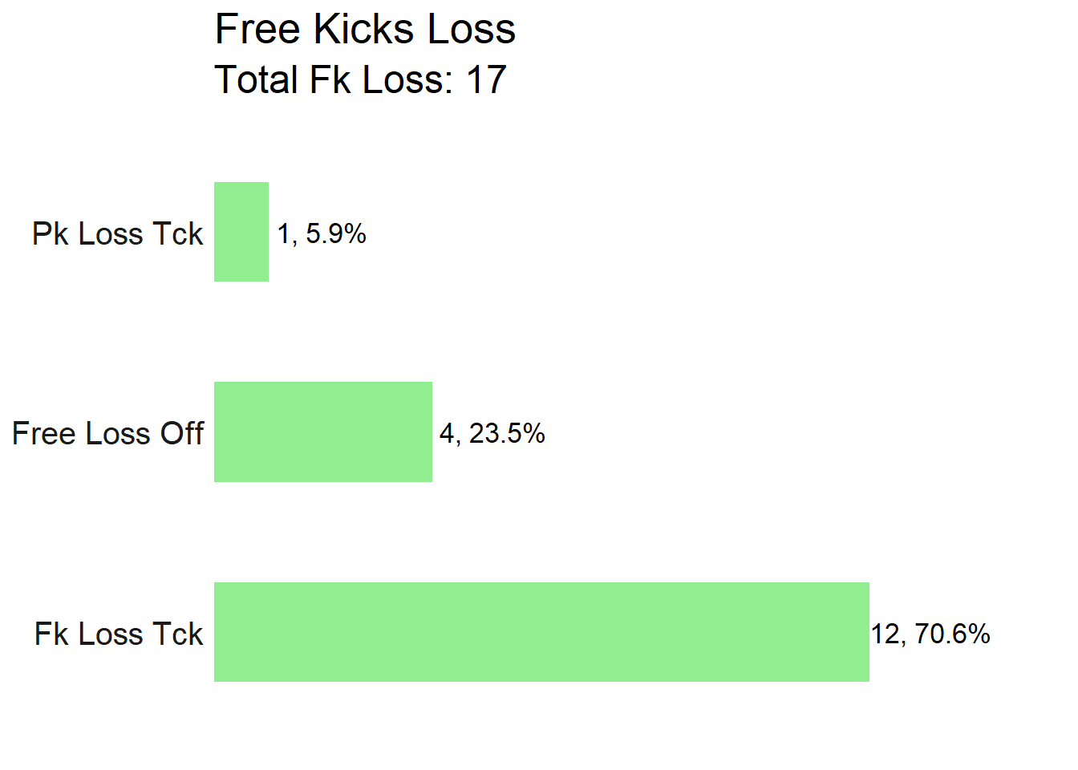Click the Free Kicks Loss chart title
This screenshot has height=770, width=1078.
pos(365,30)
